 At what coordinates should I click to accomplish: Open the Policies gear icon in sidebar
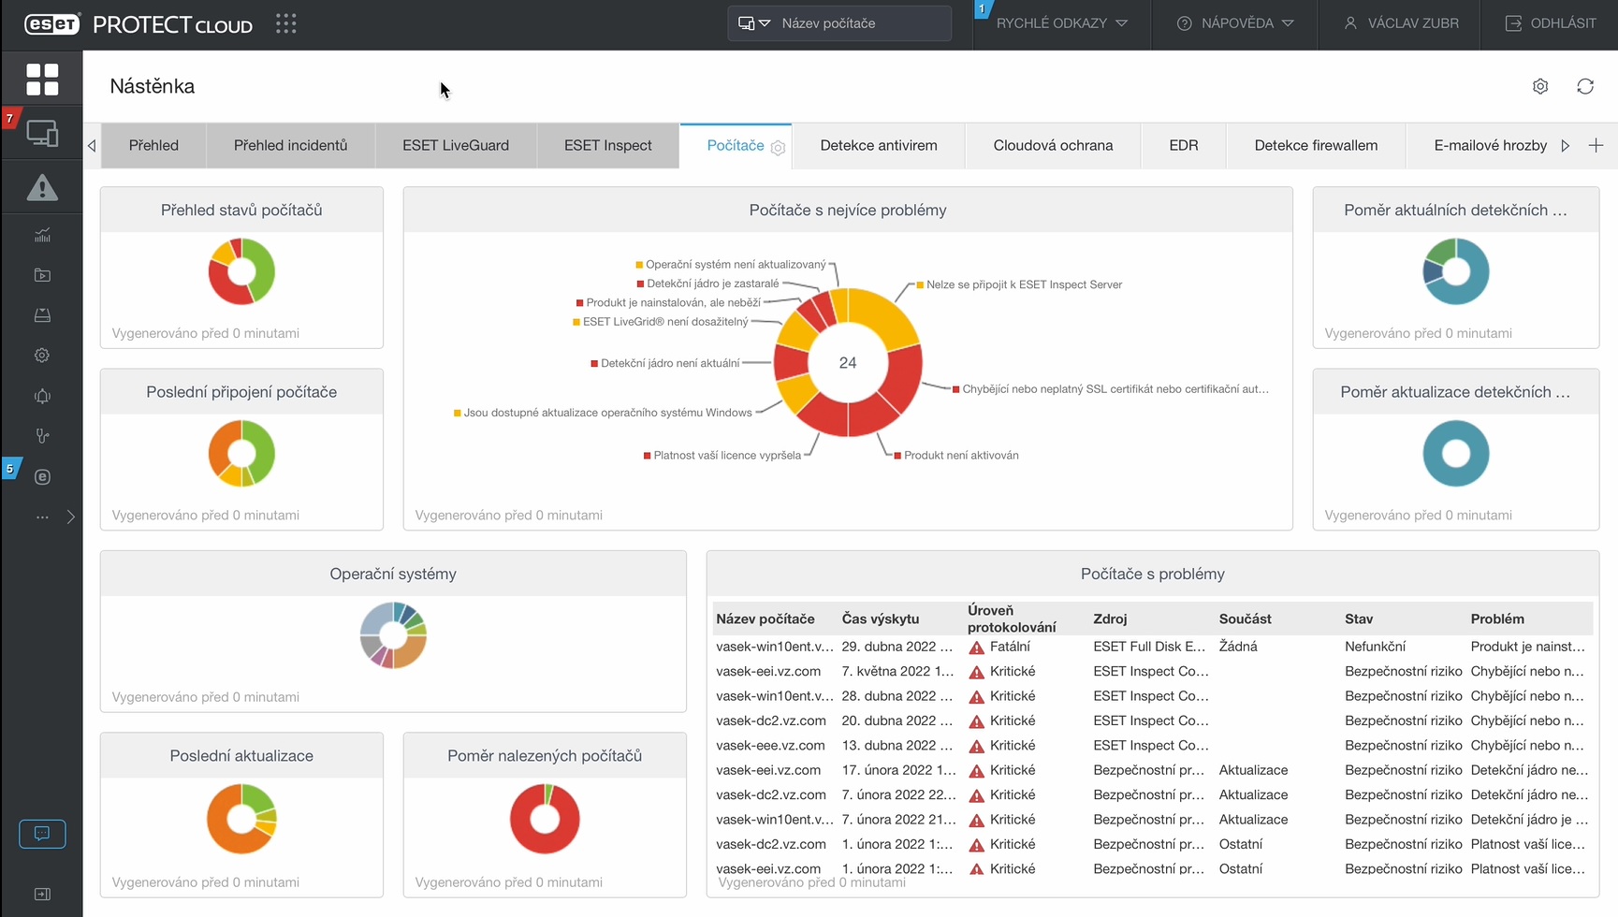click(x=42, y=356)
